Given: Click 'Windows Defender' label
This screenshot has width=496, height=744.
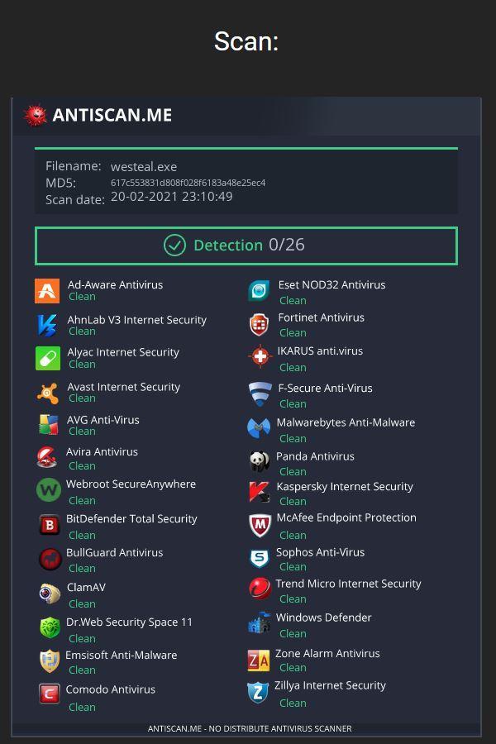Looking at the screenshot, I should [x=324, y=618].
